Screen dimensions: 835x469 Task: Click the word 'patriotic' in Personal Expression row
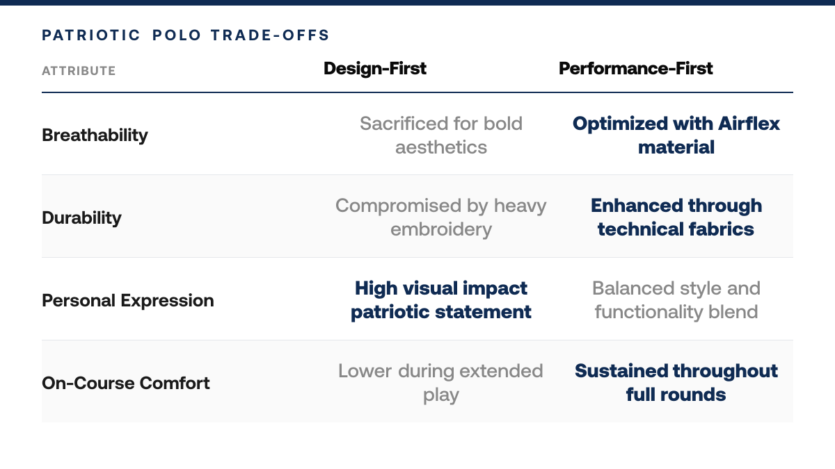(x=391, y=312)
